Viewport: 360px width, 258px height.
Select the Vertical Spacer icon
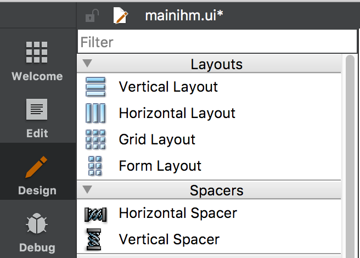point(94,239)
